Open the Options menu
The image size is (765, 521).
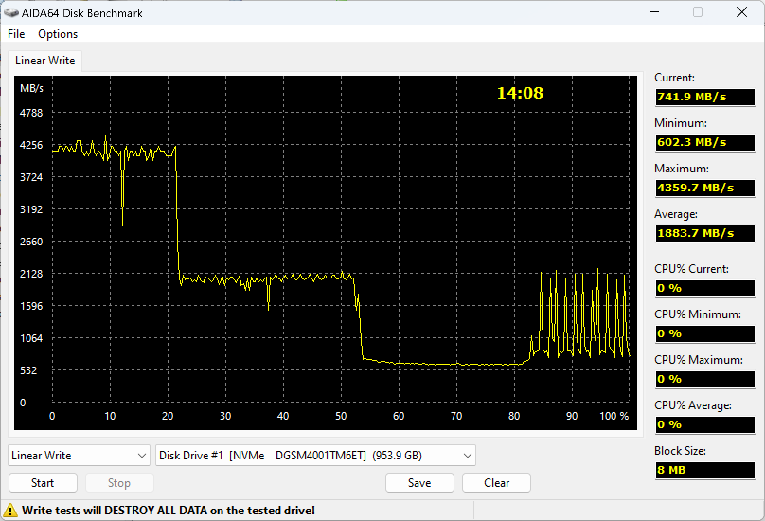pos(58,34)
